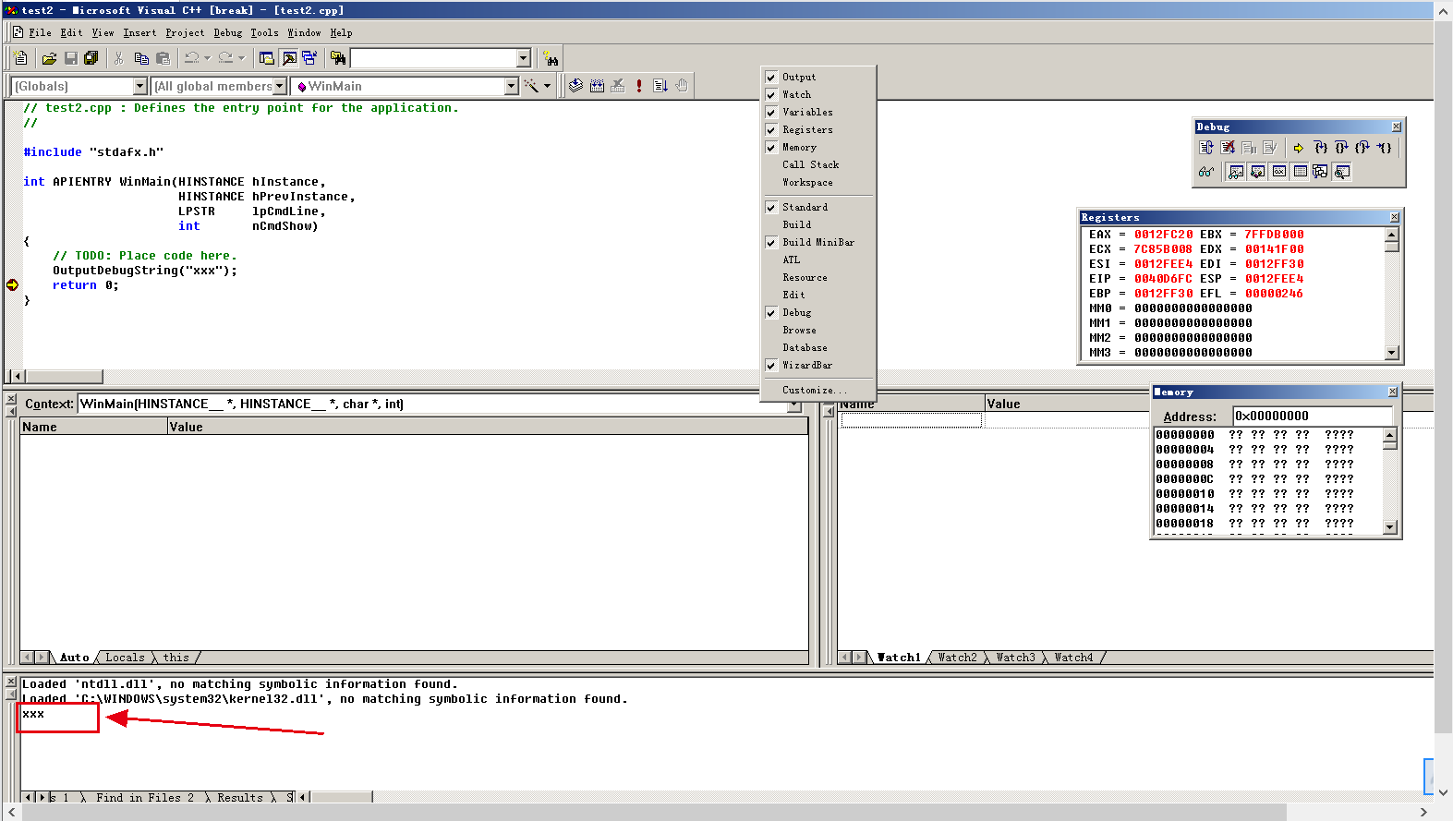Uncheck Build MiniBar in the toolbars menu
1453x821 pixels.
point(817,242)
